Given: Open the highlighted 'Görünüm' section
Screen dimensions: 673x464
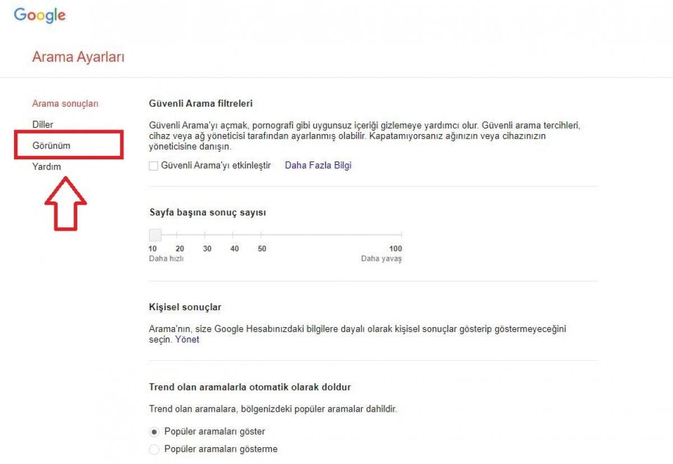Looking at the screenshot, I should (51, 144).
